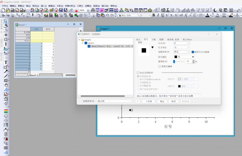Viewport: 242px width, 156px height.
Task: Click the Sheet1 tab in Book1 window
Action: 33,75
